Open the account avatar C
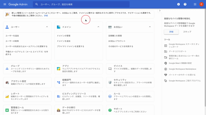 (201, 4)
